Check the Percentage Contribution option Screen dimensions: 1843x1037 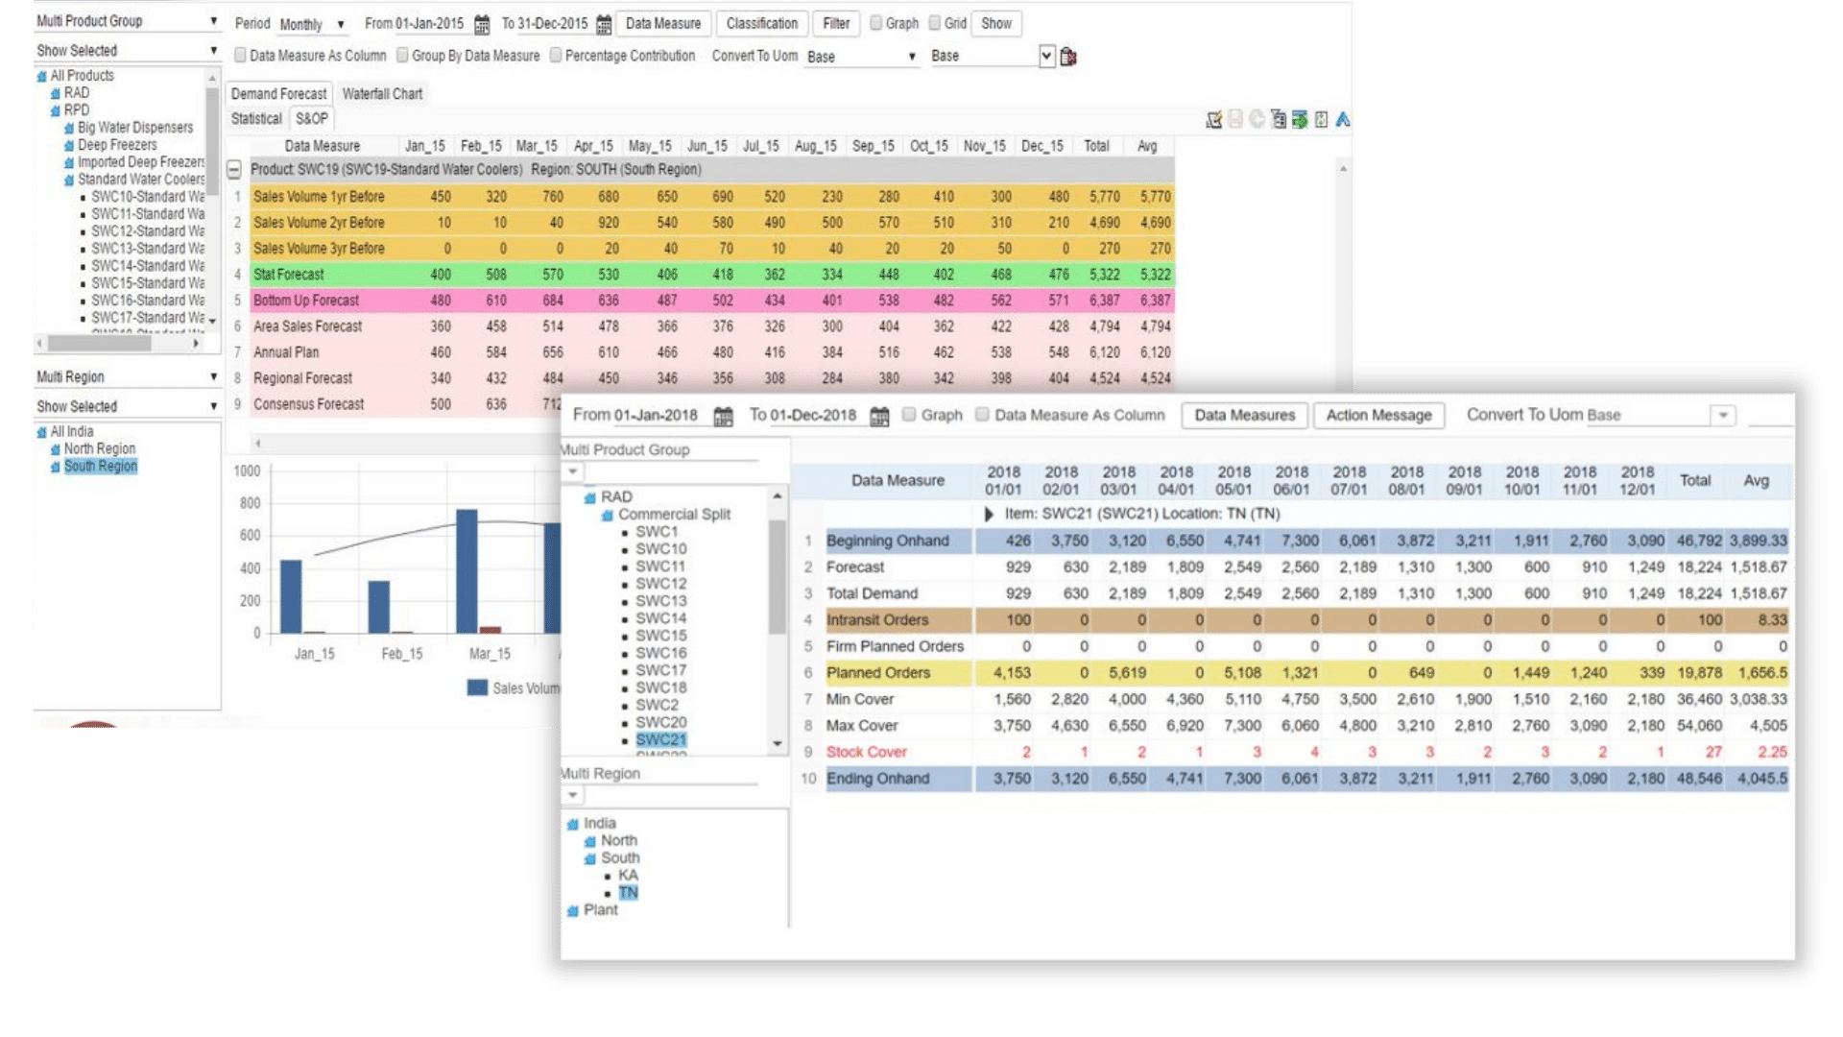tap(557, 56)
